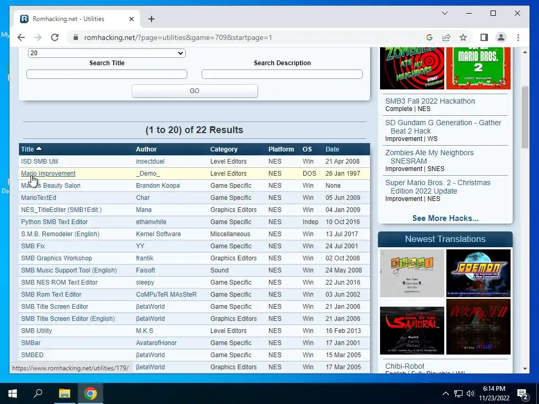Open SD Gundam G Generation hack link
This screenshot has width=539, height=404.
click(443, 127)
